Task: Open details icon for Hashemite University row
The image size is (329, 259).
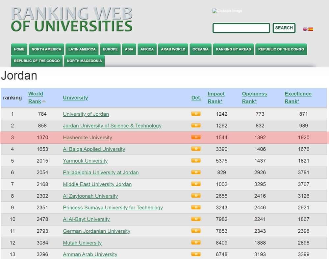Action: (196, 137)
